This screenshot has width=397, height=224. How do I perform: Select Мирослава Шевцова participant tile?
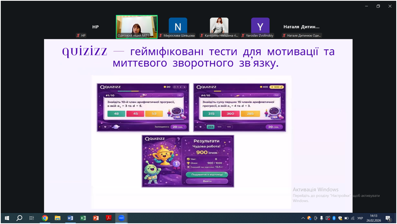pos(178,27)
